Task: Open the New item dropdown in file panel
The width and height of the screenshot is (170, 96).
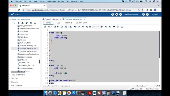Action: click(13, 23)
